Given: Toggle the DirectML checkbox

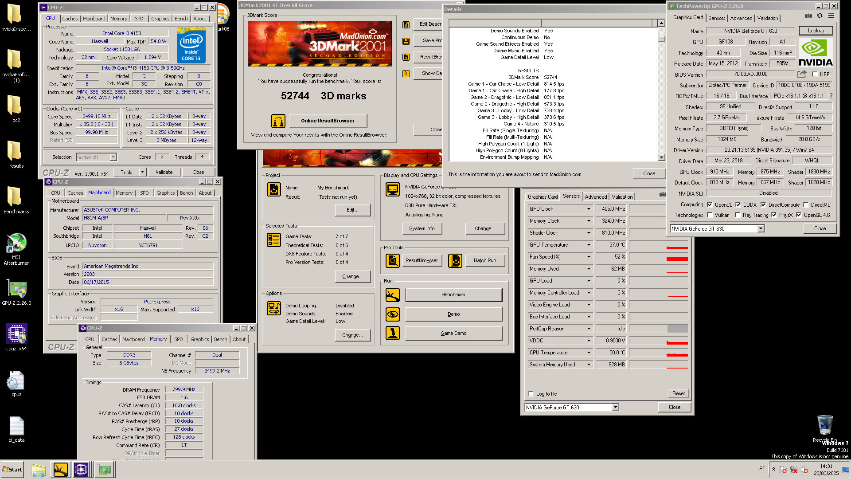Looking at the screenshot, I should click(x=806, y=205).
